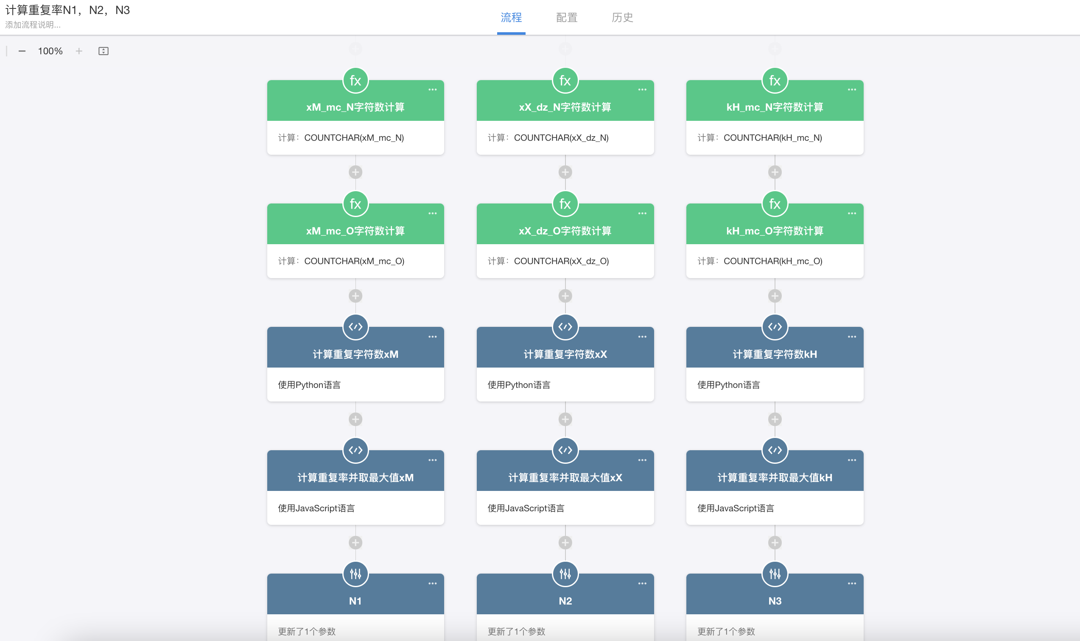The height and width of the screenshot is (641, 1080).
Task: Add node below xM_mc_N字符数计算 via plus
Action: pos(355,173)
